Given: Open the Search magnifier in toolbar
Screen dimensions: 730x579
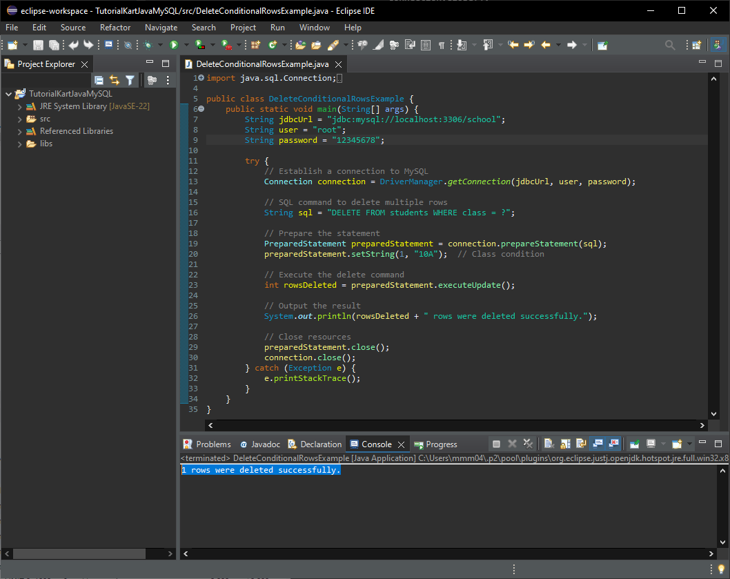Looking at the screenshot, I should pos(669,45).
